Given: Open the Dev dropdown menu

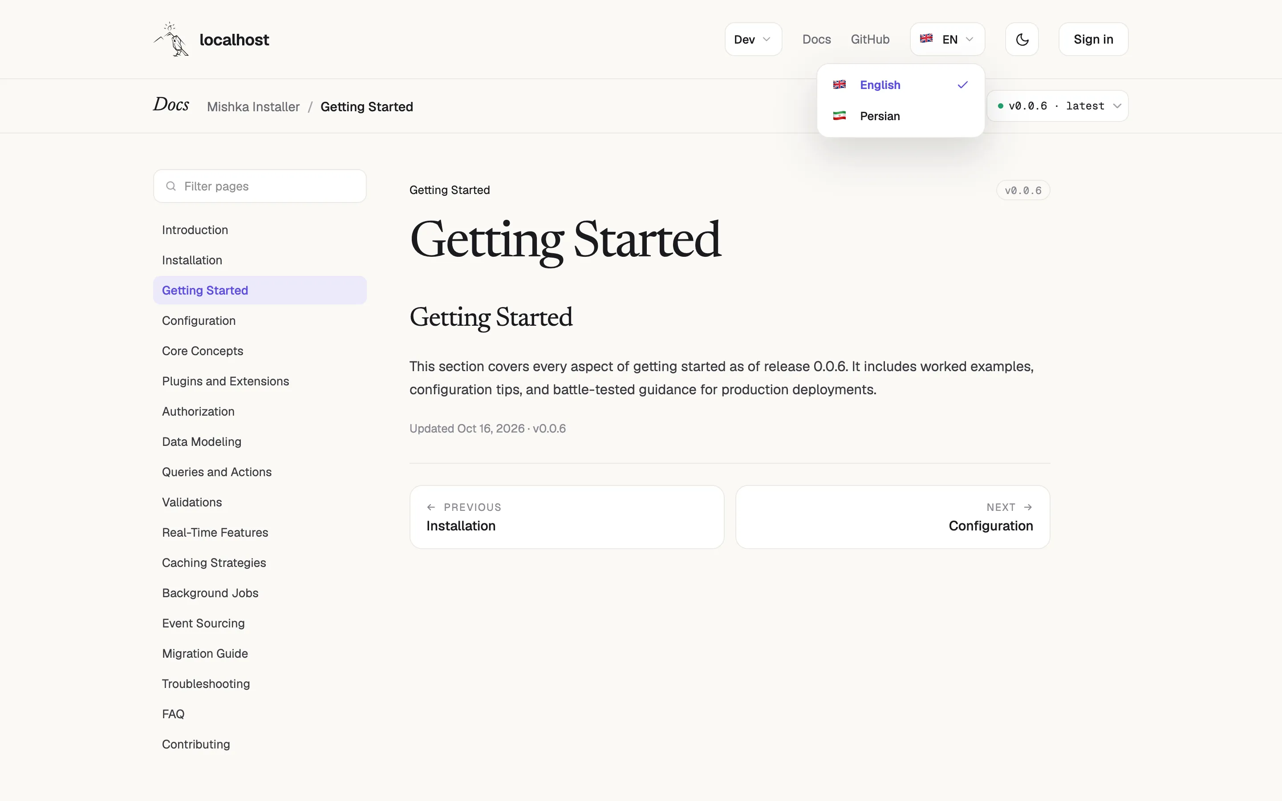Looking at the screenshot, I should click(753, 39).
